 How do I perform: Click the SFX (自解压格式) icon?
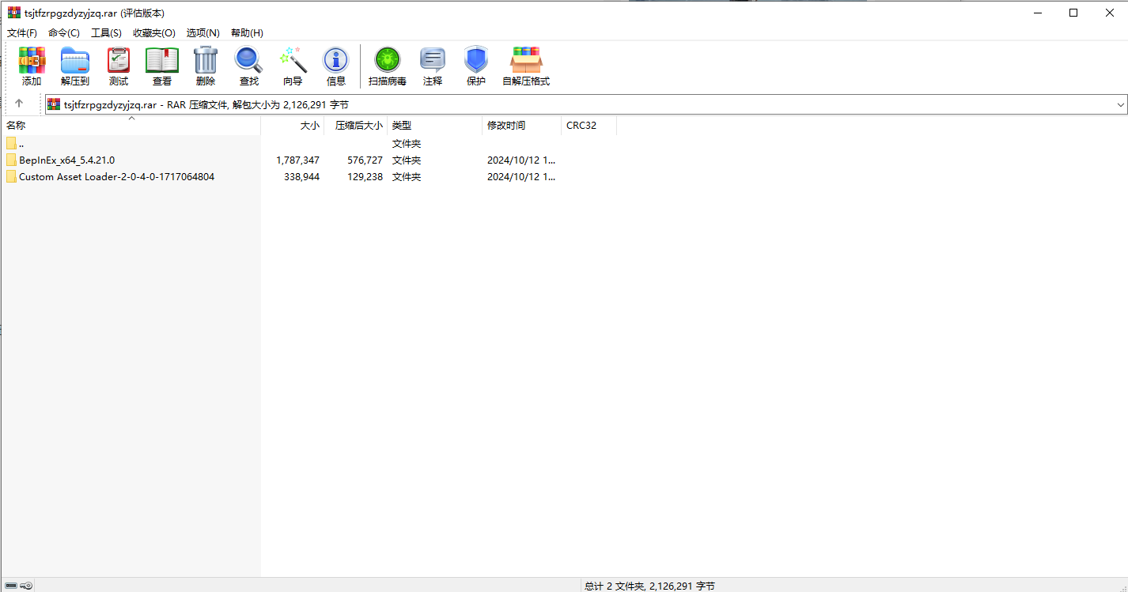(x=526, y=60)
